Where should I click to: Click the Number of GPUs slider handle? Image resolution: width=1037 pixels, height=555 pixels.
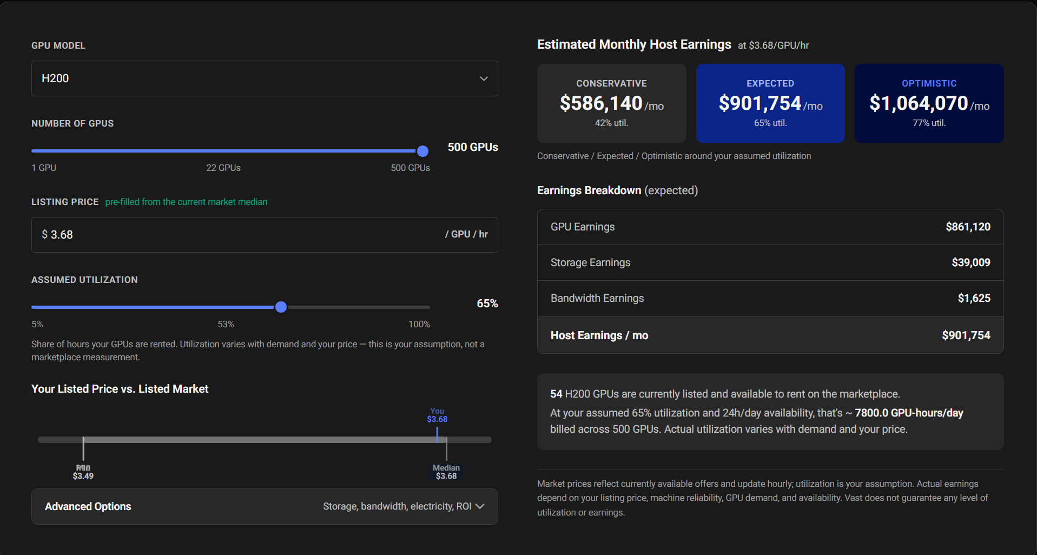tap(423, 151)
